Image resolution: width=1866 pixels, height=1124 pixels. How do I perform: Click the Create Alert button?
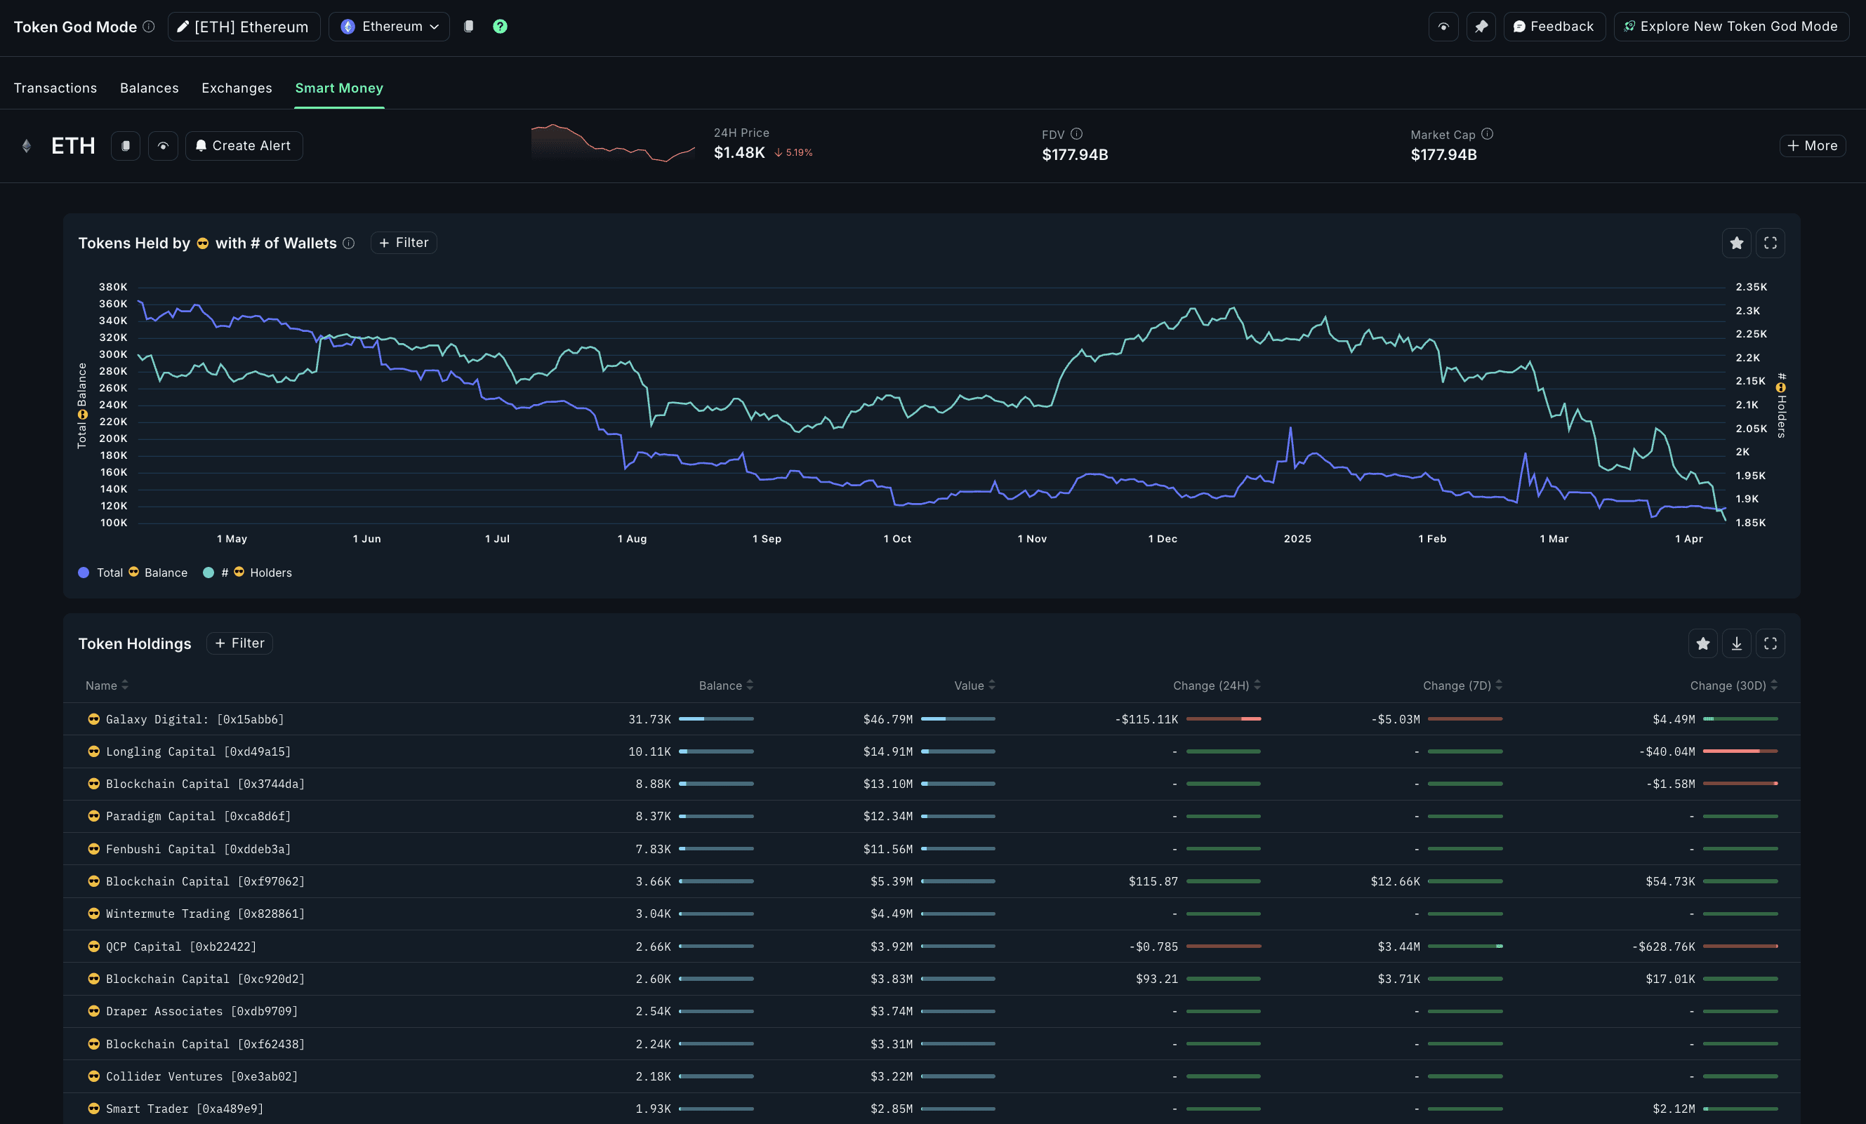pos(244,146)
